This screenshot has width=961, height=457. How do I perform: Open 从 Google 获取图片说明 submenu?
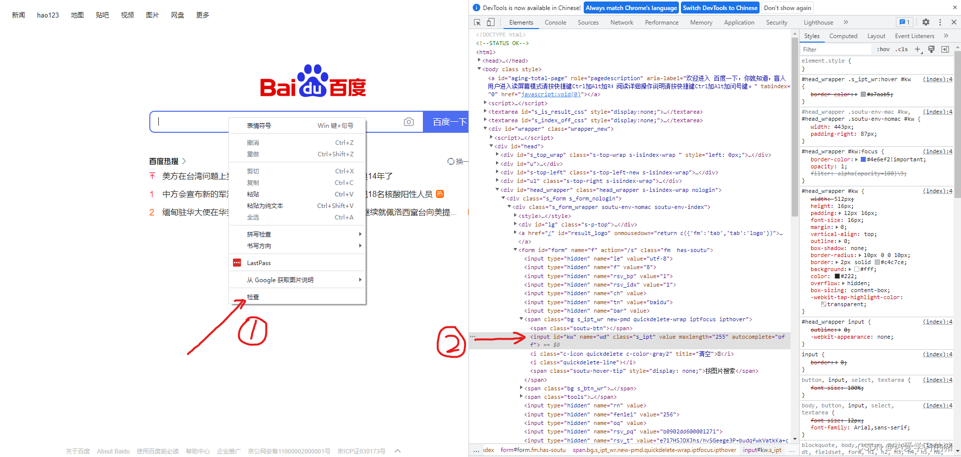tap(298, 280)
